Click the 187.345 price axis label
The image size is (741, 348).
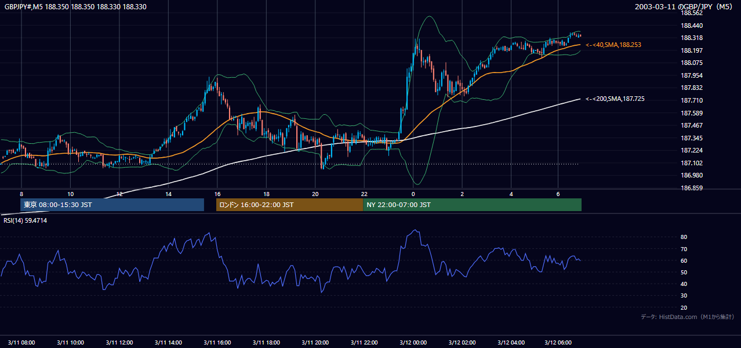pyautogui.click(x=692, y=138)
